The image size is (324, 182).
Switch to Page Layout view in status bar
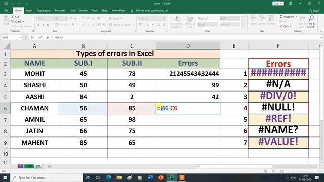pos(274,171)
